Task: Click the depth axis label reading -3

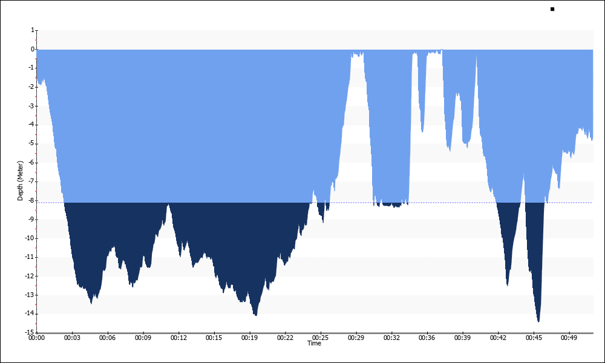Action: 31,106
